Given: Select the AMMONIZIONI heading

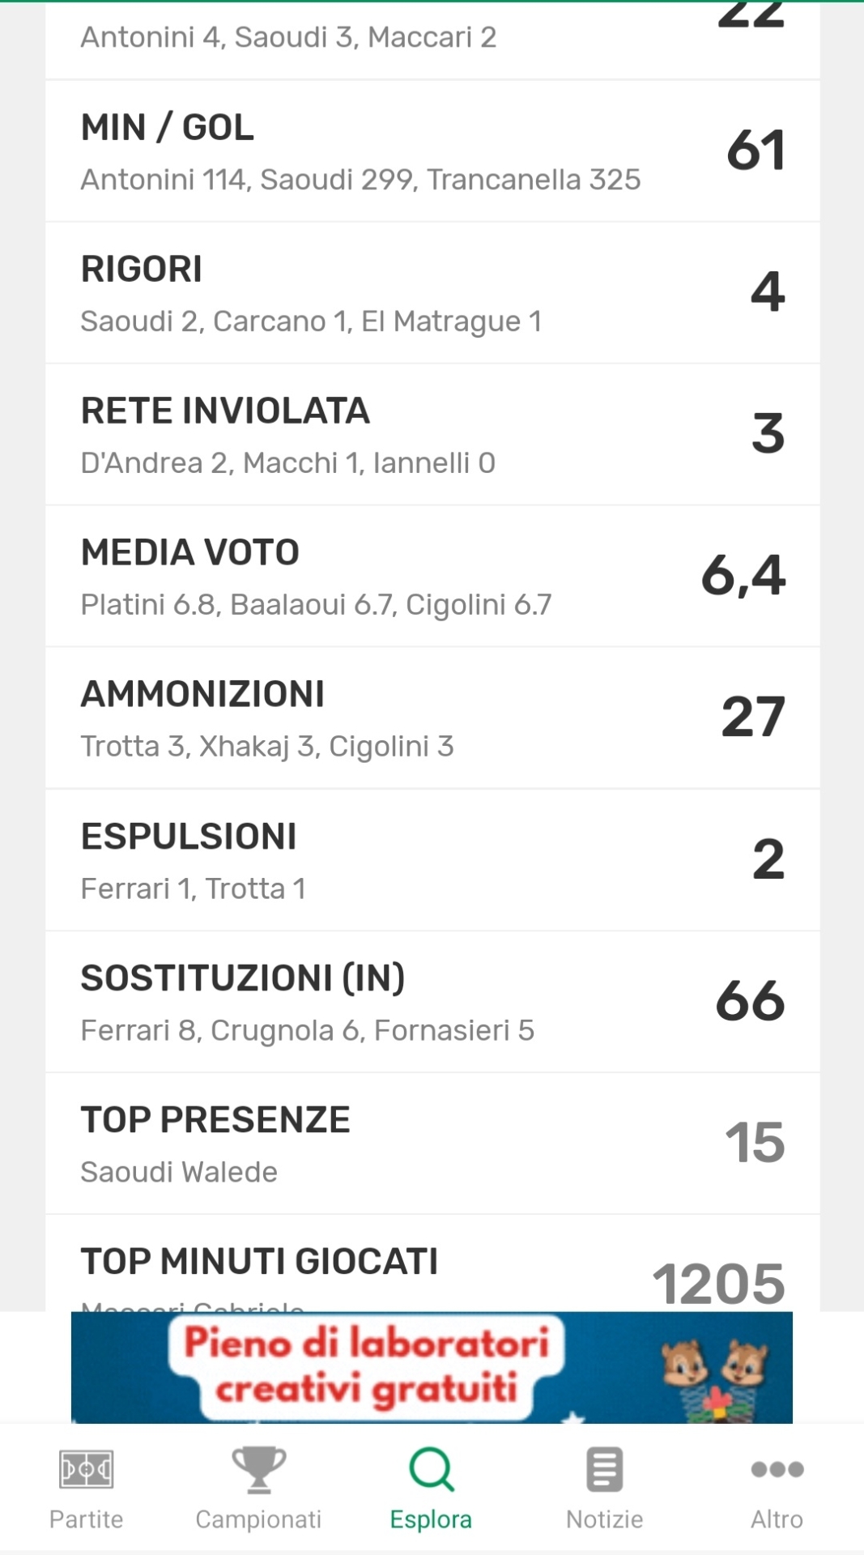Looking at the screenshot, I should (202, 694).
